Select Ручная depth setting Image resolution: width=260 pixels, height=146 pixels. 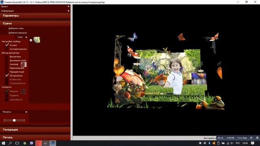click(13, 45)
